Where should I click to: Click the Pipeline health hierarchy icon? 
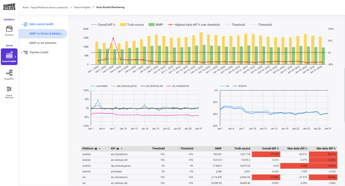click(x=26, y=52)
